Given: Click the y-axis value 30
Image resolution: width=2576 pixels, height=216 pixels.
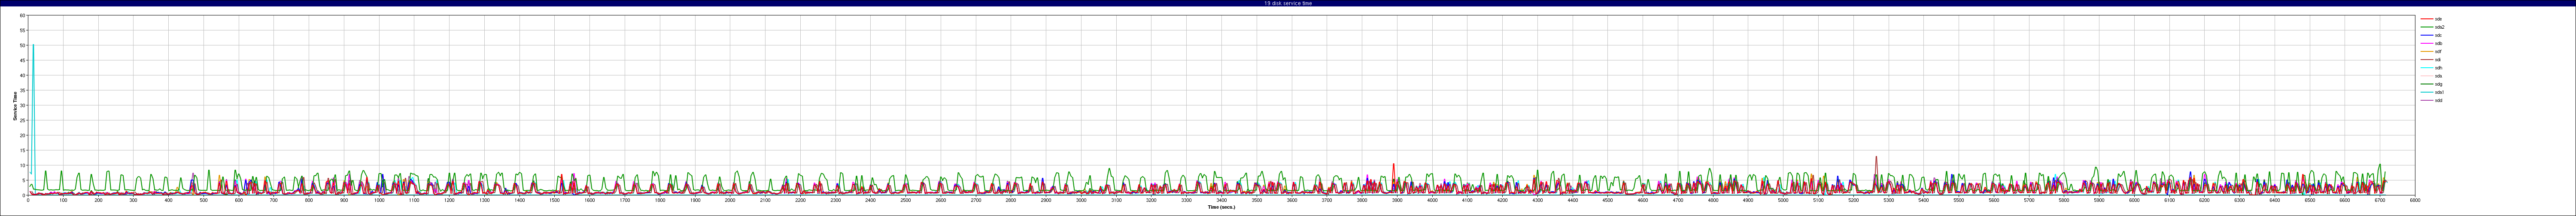Looking at the screenshot, I should click(x=23, y=105).
